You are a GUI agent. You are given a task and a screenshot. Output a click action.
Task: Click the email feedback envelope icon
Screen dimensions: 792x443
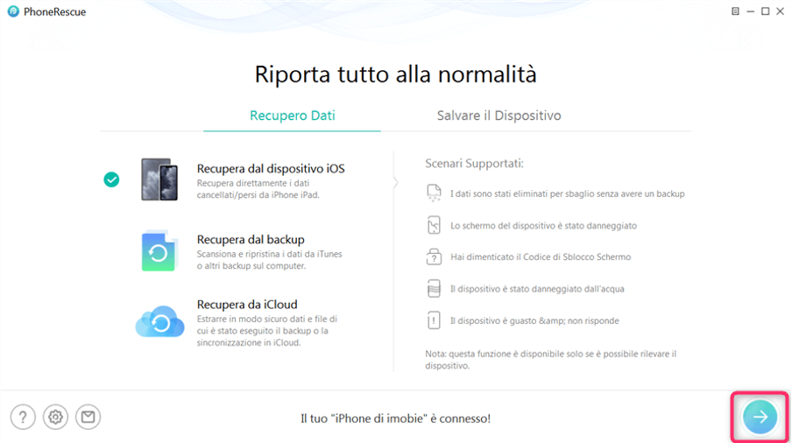88,418
